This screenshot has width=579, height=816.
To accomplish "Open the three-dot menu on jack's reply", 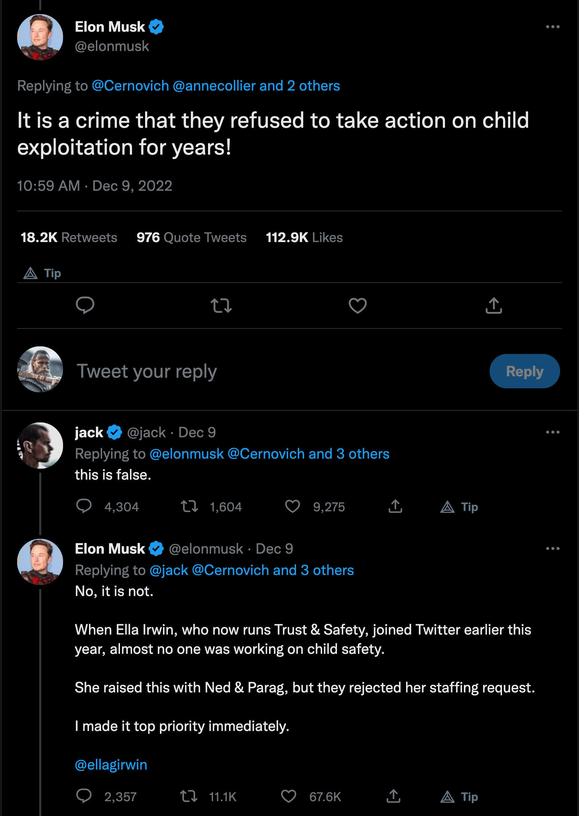I will click(552, 432).
